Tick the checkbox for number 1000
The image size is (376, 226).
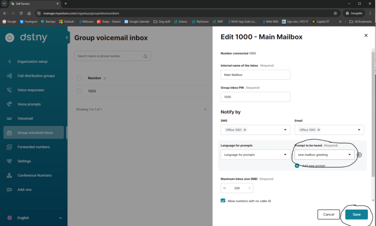coord(79,91)
